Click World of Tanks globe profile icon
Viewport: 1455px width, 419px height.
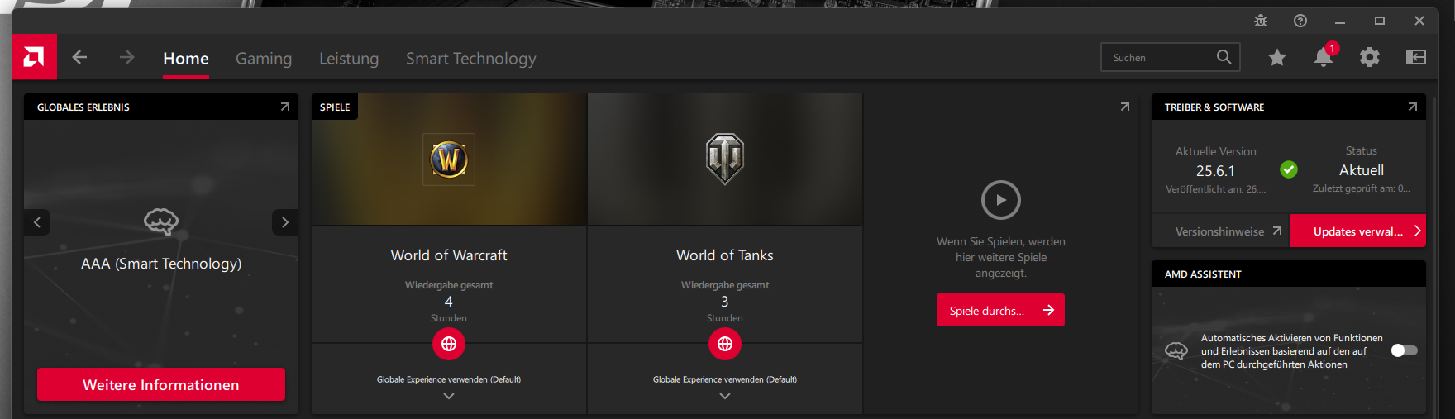(x=725, y=344)
